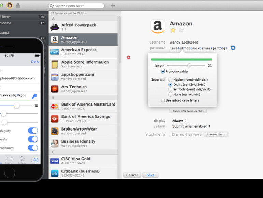
Task: Click the Amazon list entry icon
Action: (x=55, y=39)
